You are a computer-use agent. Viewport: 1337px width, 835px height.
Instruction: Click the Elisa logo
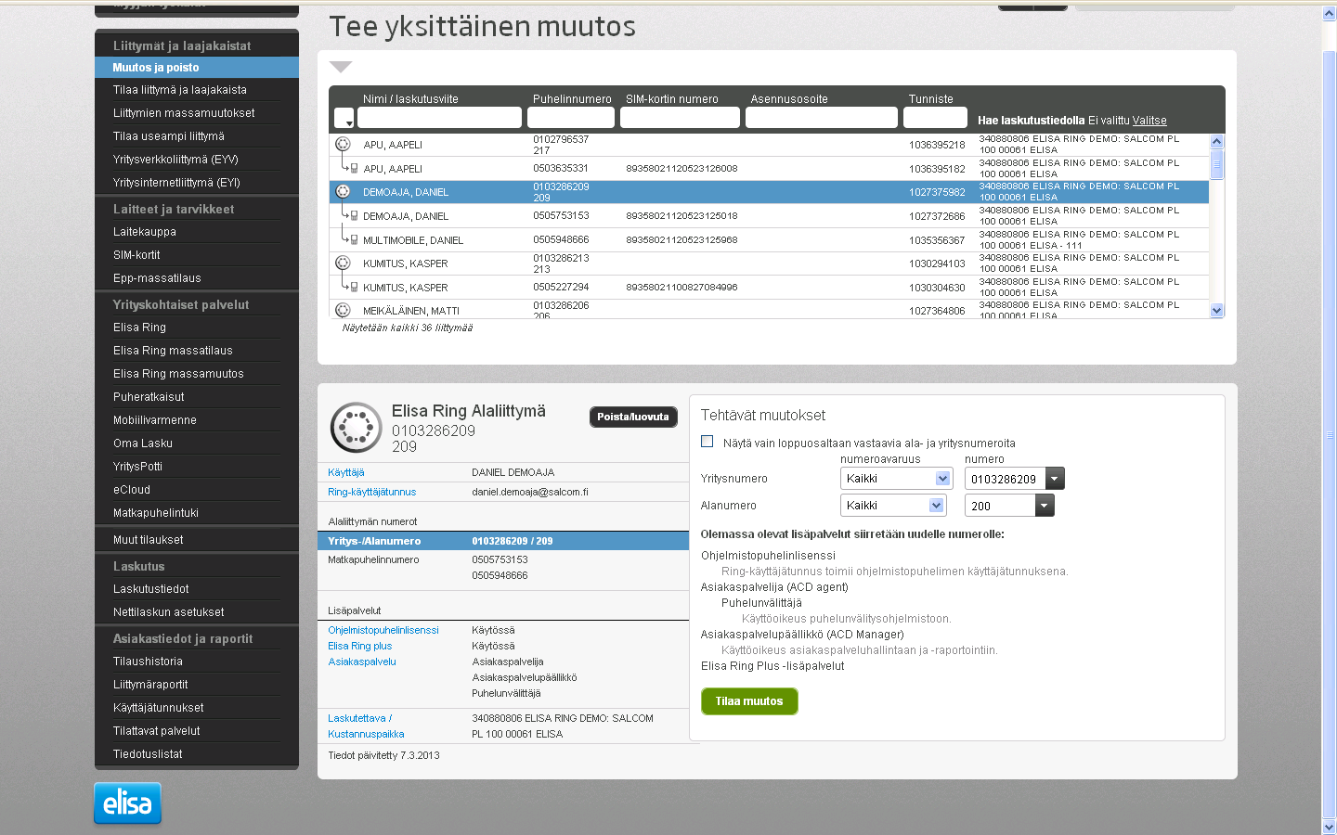click(127, 803)
